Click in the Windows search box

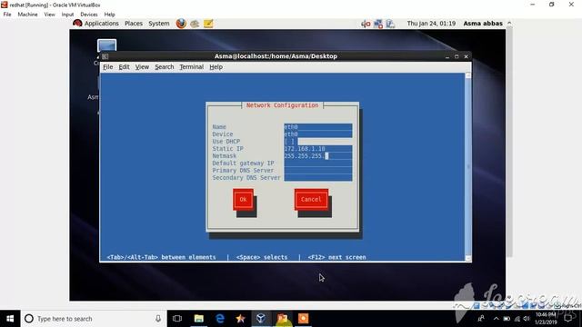pos(95,319)
